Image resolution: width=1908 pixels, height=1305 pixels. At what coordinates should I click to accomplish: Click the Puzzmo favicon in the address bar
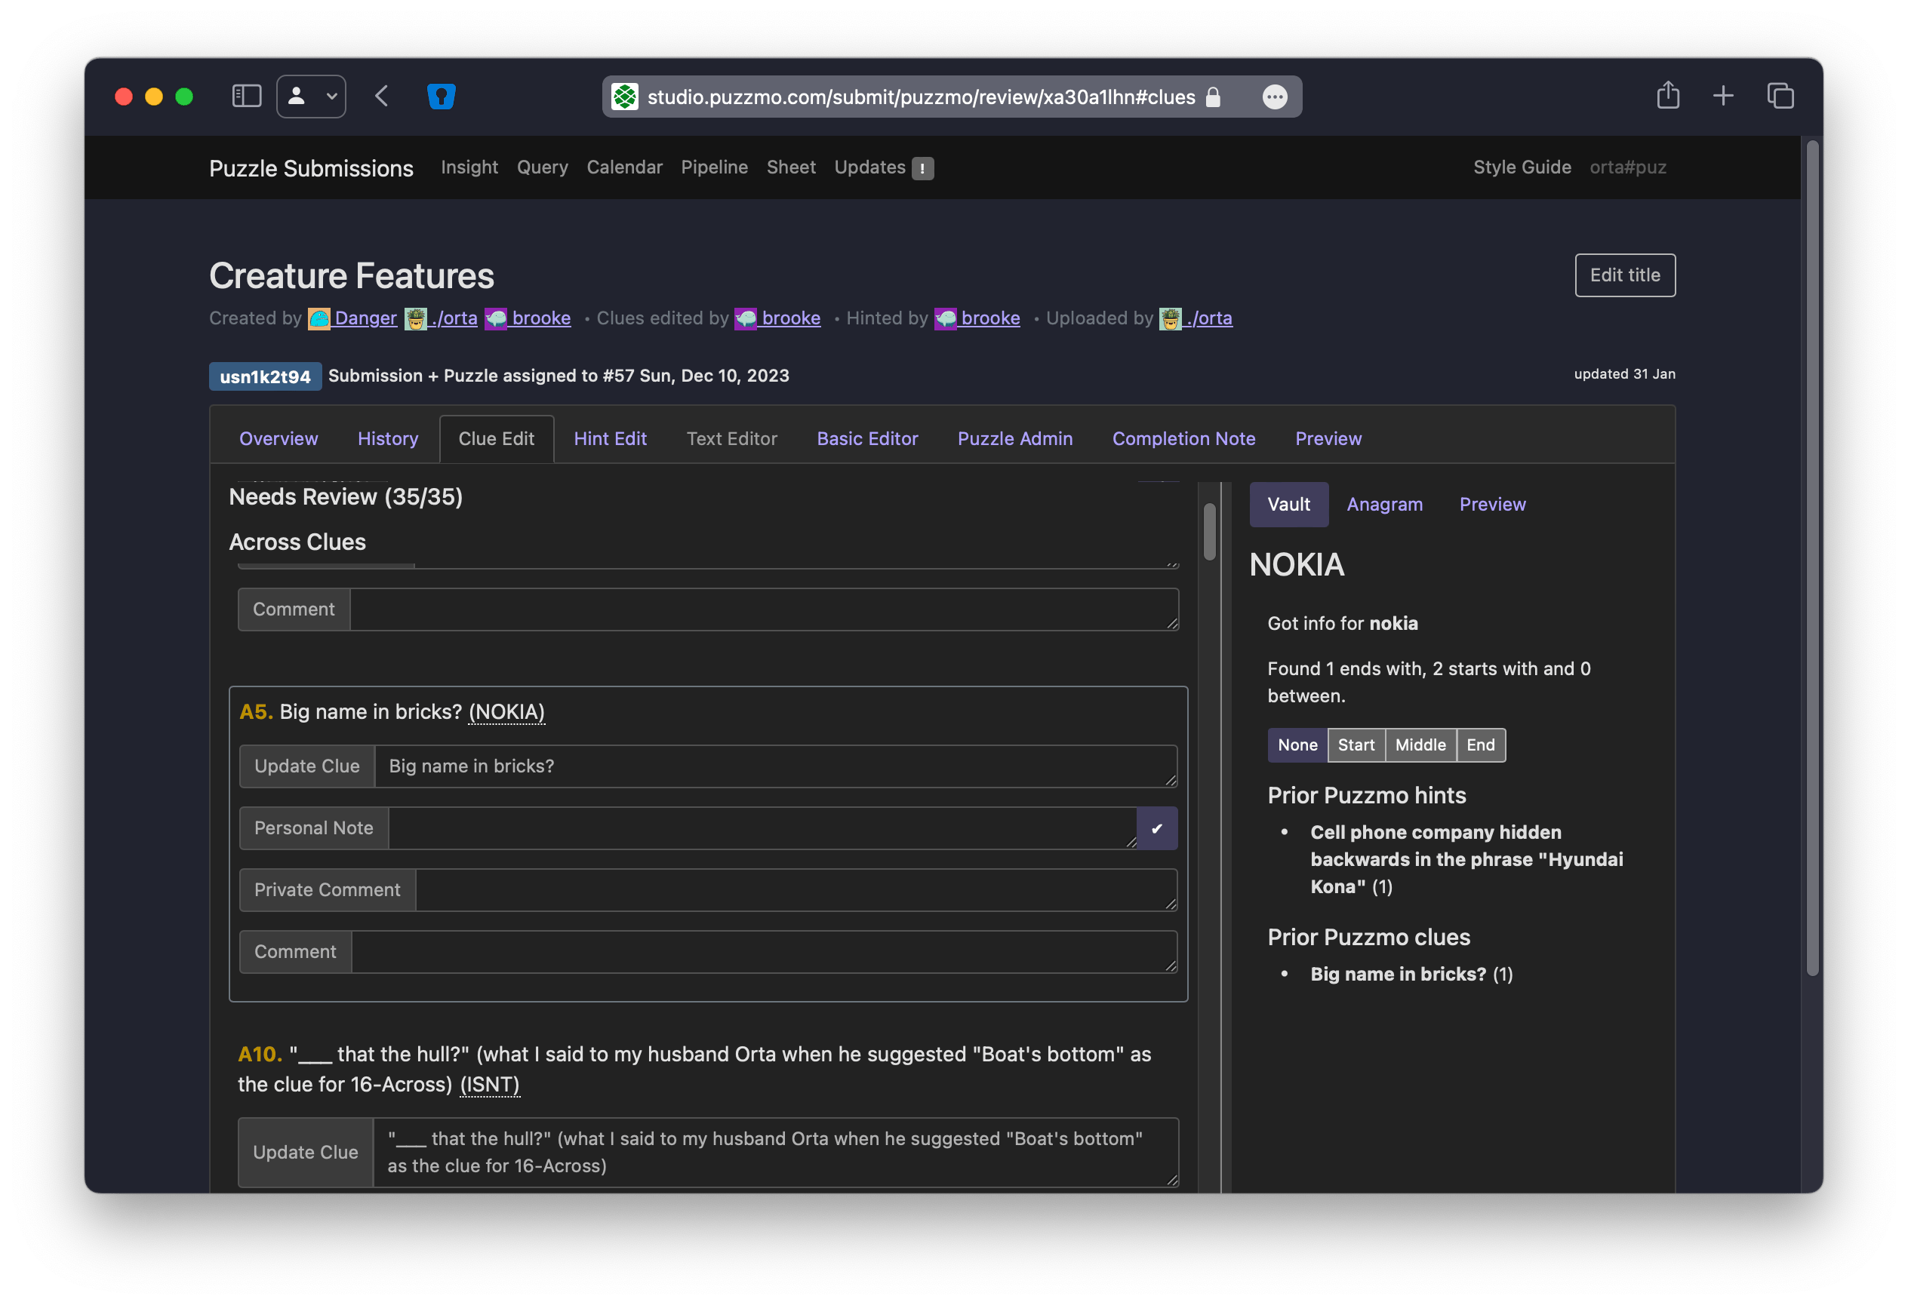point(626,97)
